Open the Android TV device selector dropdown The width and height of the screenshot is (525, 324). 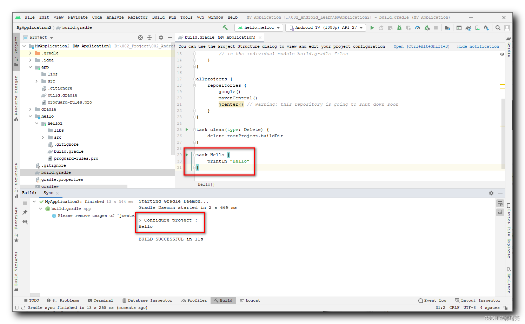point(326,28)
